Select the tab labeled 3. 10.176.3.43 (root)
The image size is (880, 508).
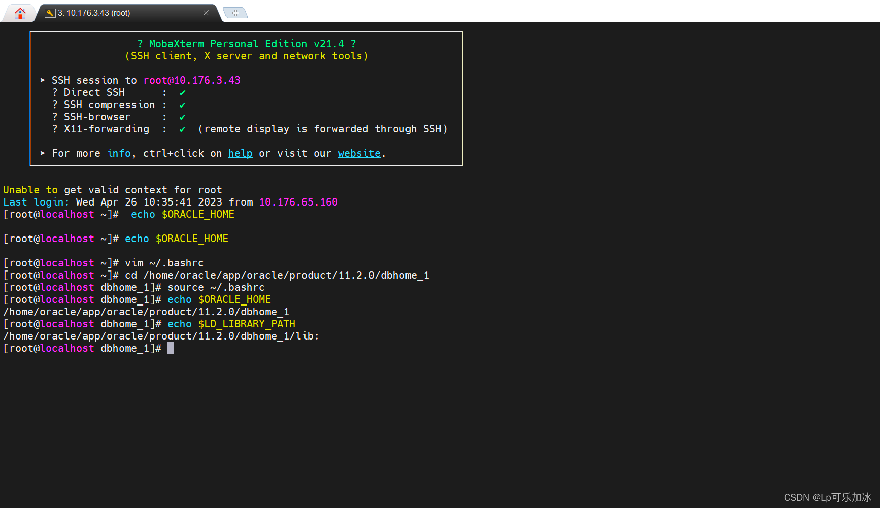click(x=94, y=13)
